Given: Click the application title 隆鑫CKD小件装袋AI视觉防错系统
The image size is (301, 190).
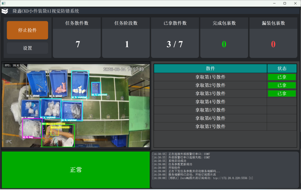Looking at the screenshot, I should 46,11.
